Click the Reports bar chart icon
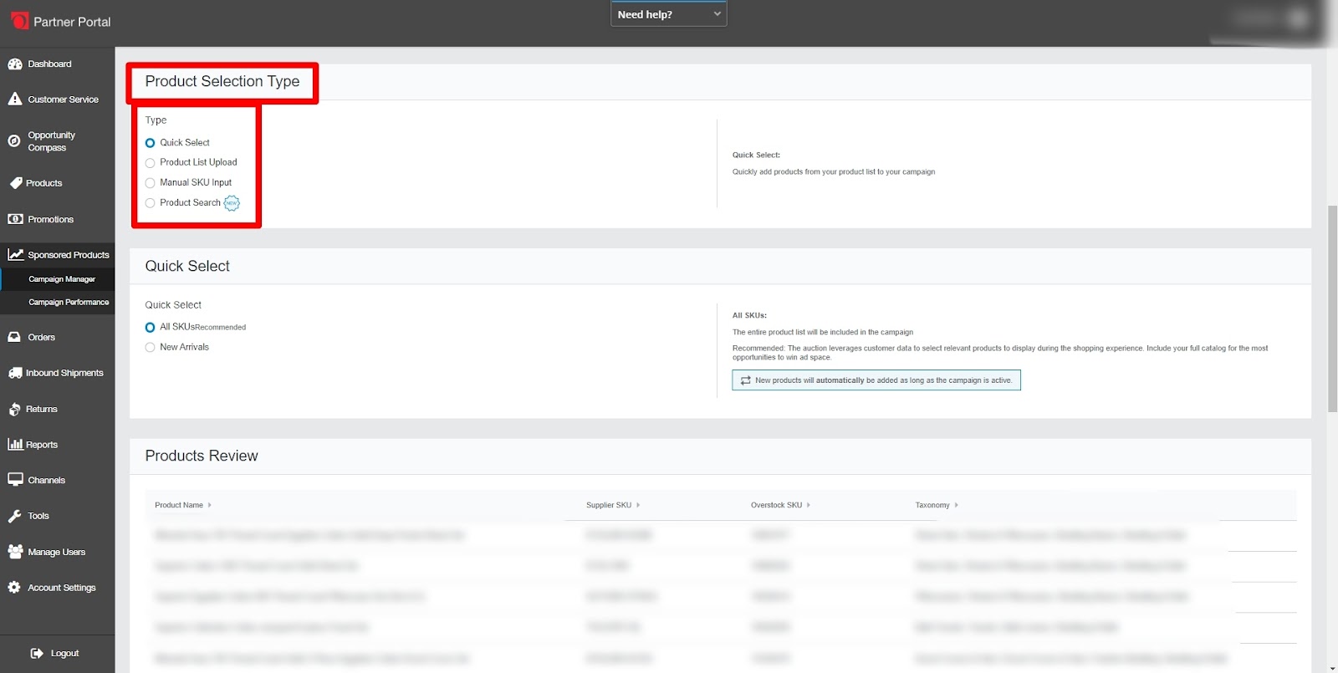 (15, 444)
